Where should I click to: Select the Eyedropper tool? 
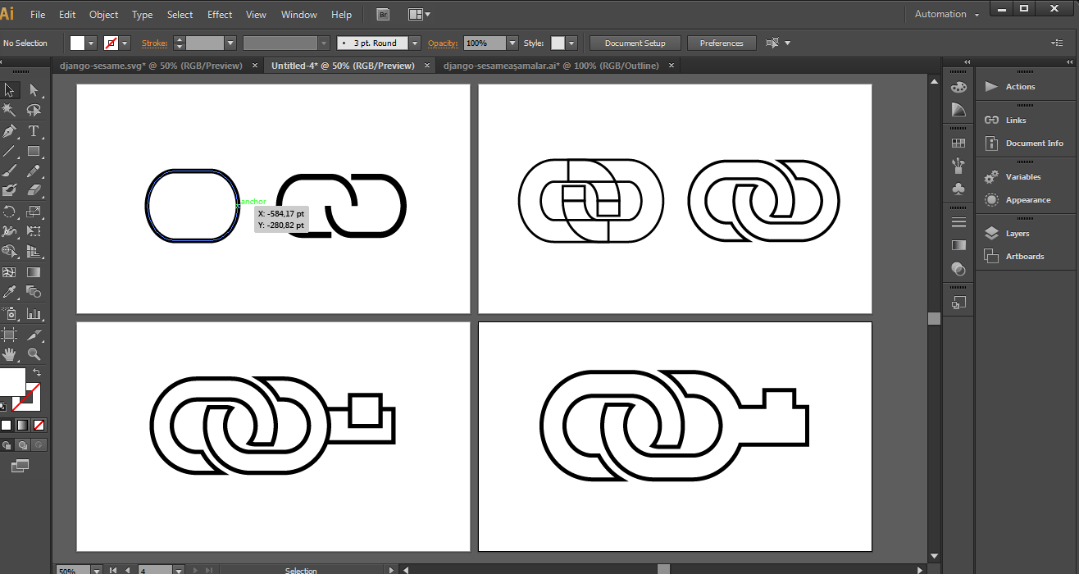click(x=10, y=292)
